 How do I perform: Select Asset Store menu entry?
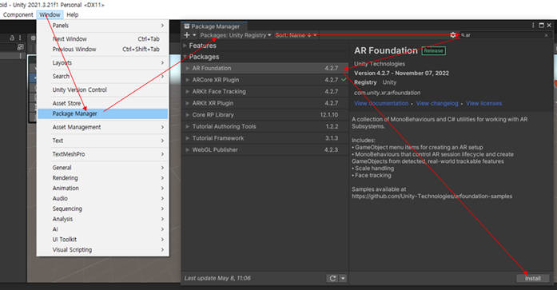click(102, 103)
